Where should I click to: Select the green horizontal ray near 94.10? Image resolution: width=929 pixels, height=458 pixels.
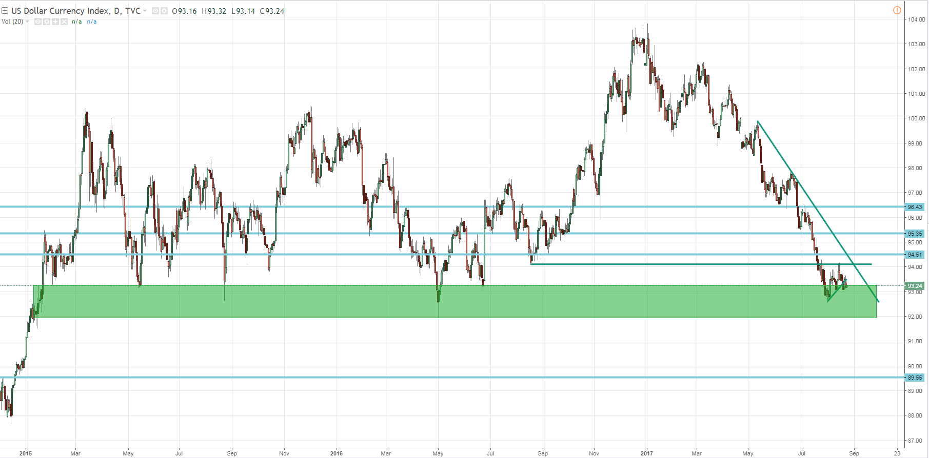point(701,264)
